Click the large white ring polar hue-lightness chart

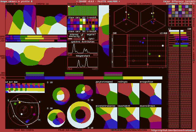[x=81, y=115]
